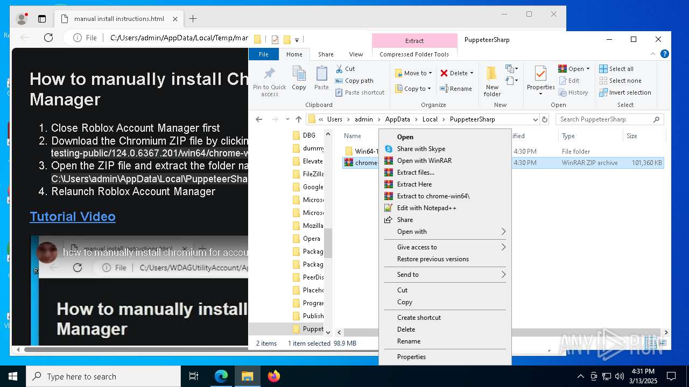
Task: Click the volume icon in system tray
Action: [619, 376]
